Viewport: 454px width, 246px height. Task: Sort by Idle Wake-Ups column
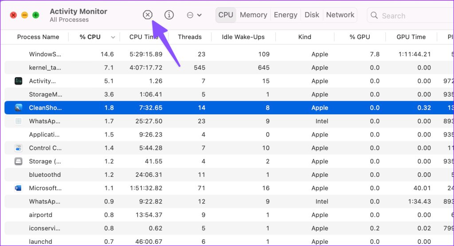[243, 37]
